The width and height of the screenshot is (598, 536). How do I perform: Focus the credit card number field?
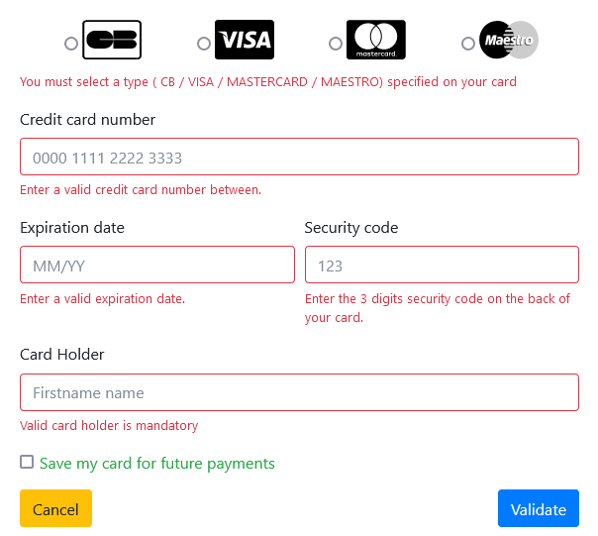(x=299, y=157)
